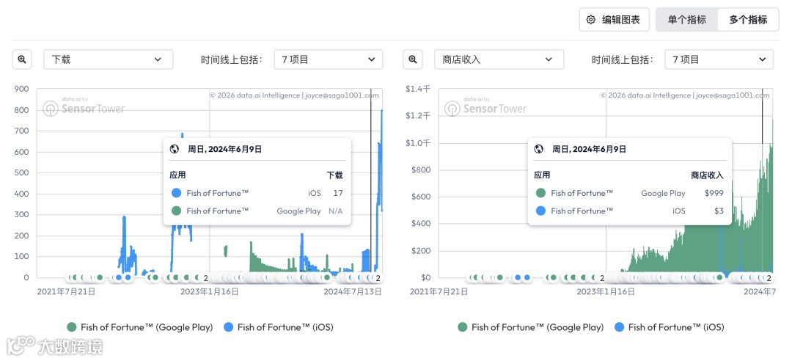Click cluster marker '2' at downloads timeline end
The image size is (792, 361).
pos(378,277)
